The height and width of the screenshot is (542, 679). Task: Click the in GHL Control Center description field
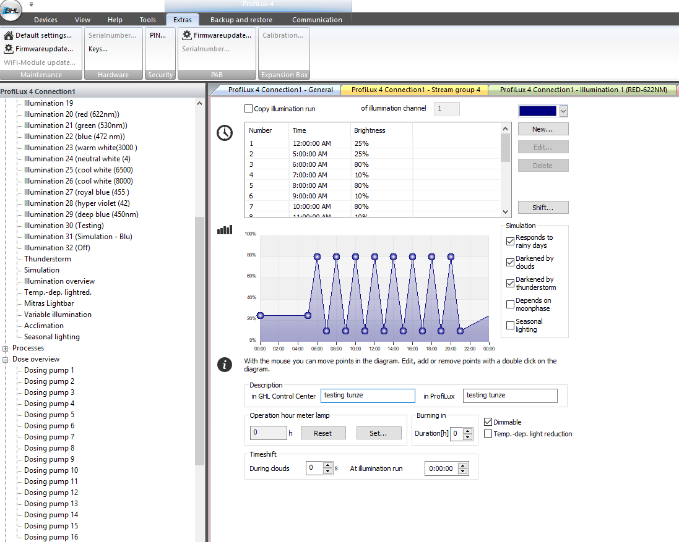pyautogui.click(x=368, y=396)
